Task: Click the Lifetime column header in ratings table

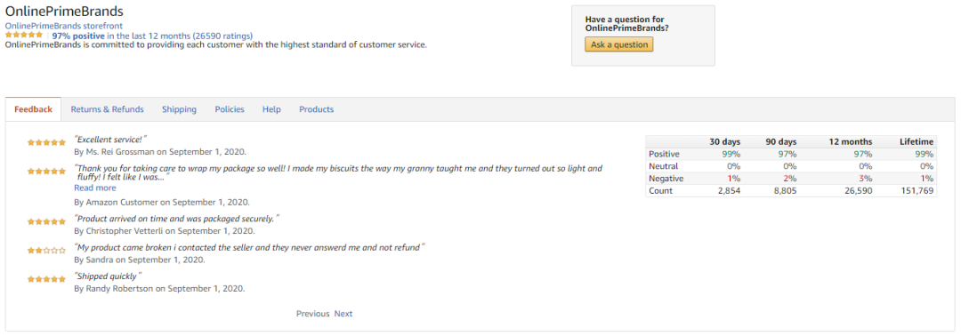Action: tap(917, 141)
